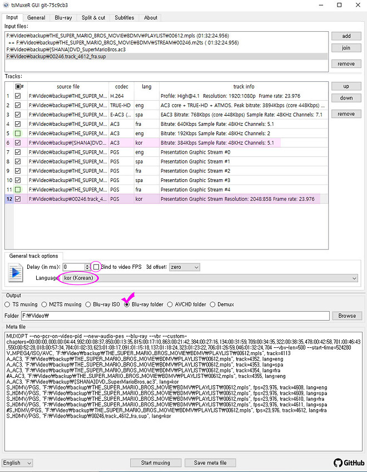Open the Split & cut tab
Screen dimensions: 367x472
(x=93, y=18)
